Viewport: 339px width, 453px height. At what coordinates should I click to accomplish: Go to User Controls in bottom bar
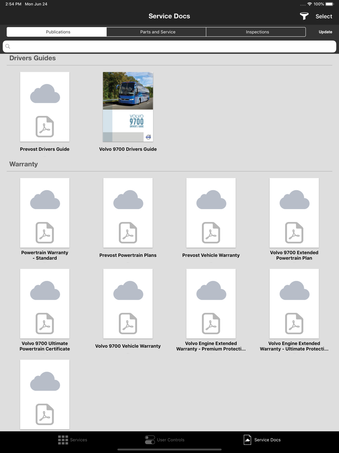point(165,440)
